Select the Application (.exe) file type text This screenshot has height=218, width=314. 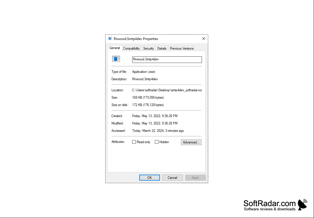click(x=144, y=72)
